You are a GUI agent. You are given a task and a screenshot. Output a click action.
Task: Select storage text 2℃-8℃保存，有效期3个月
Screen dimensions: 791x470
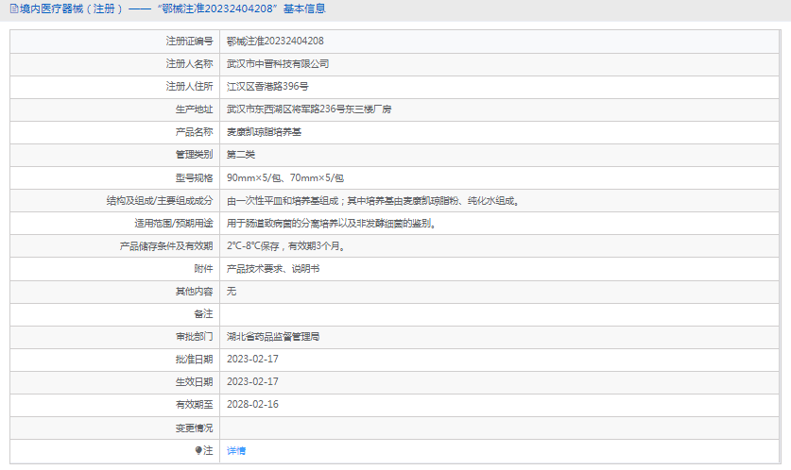click(286, 246)
